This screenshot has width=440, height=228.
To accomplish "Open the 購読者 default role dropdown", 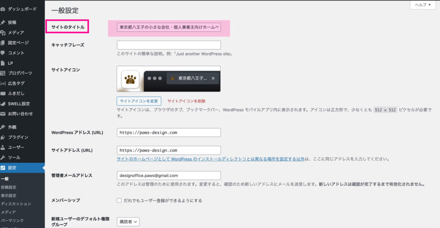I will pos(128,222).
